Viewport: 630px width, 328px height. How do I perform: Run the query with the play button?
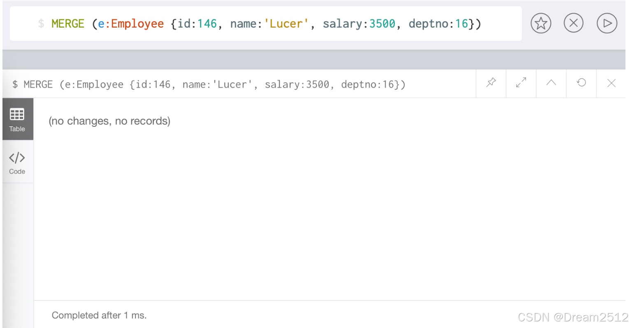pyautogui.click(x=607, y=23)
